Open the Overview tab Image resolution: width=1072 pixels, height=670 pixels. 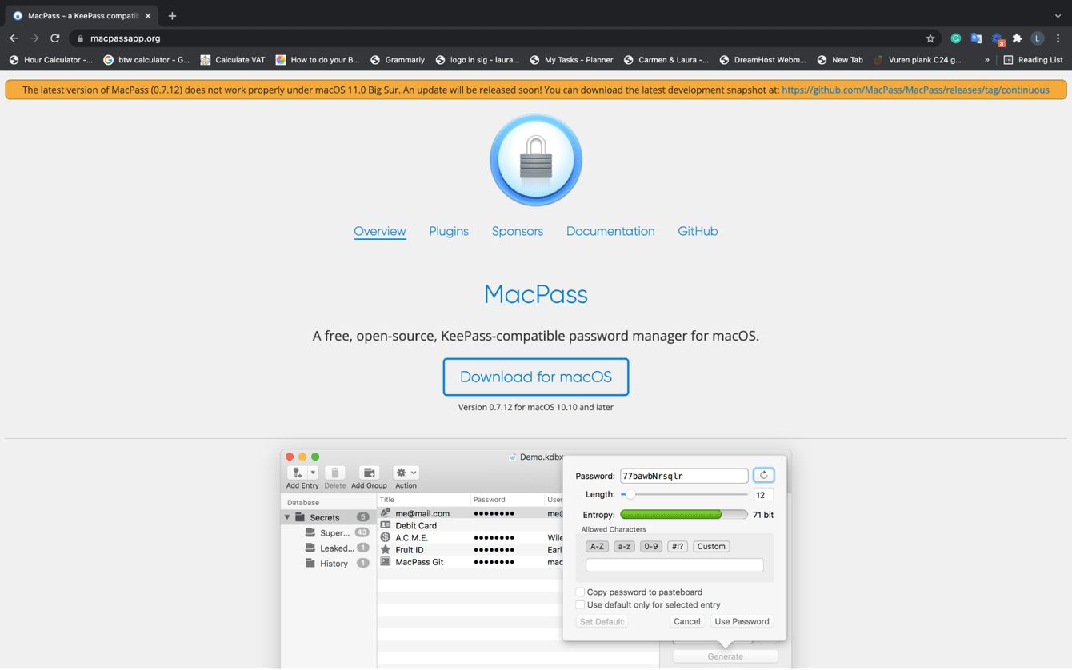coord(380,231)
